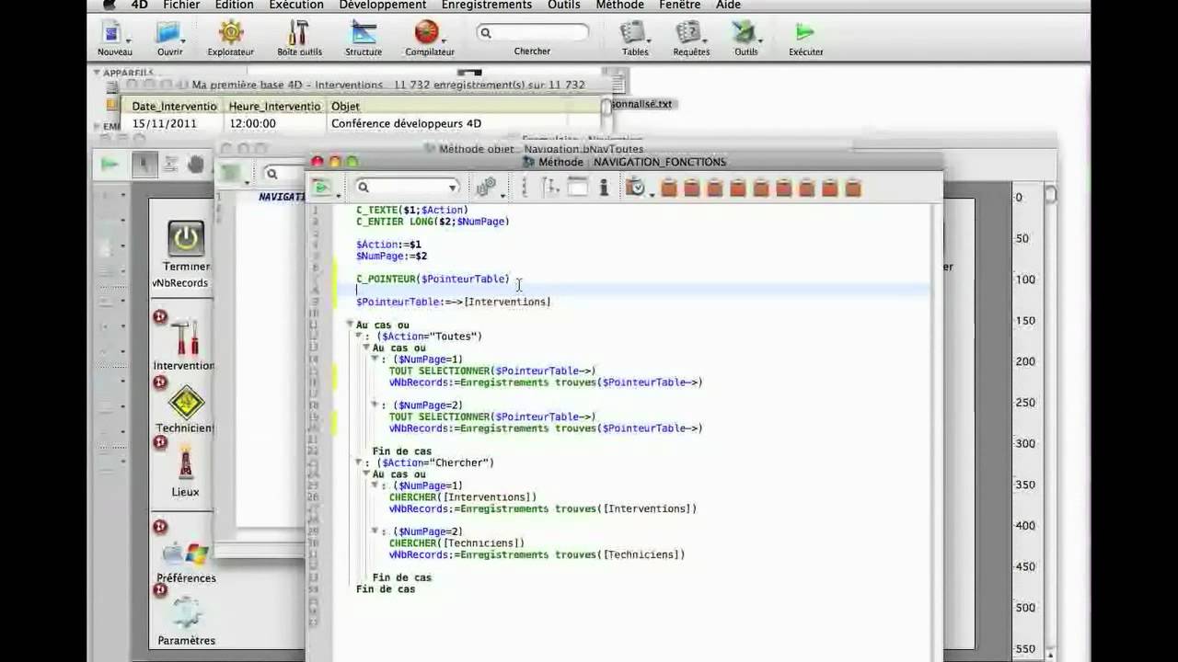The height and width of the screenshot is (662, 1178).
Task: Select 'Conférence développeurs 4D' cell
Action: click(x=406, y=123)
